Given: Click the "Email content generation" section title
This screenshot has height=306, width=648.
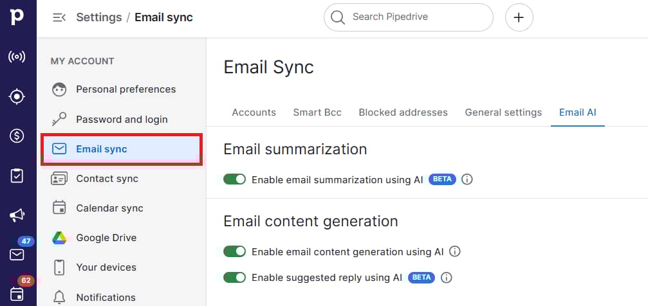Looking at the screenshot, I should (311, 221).
